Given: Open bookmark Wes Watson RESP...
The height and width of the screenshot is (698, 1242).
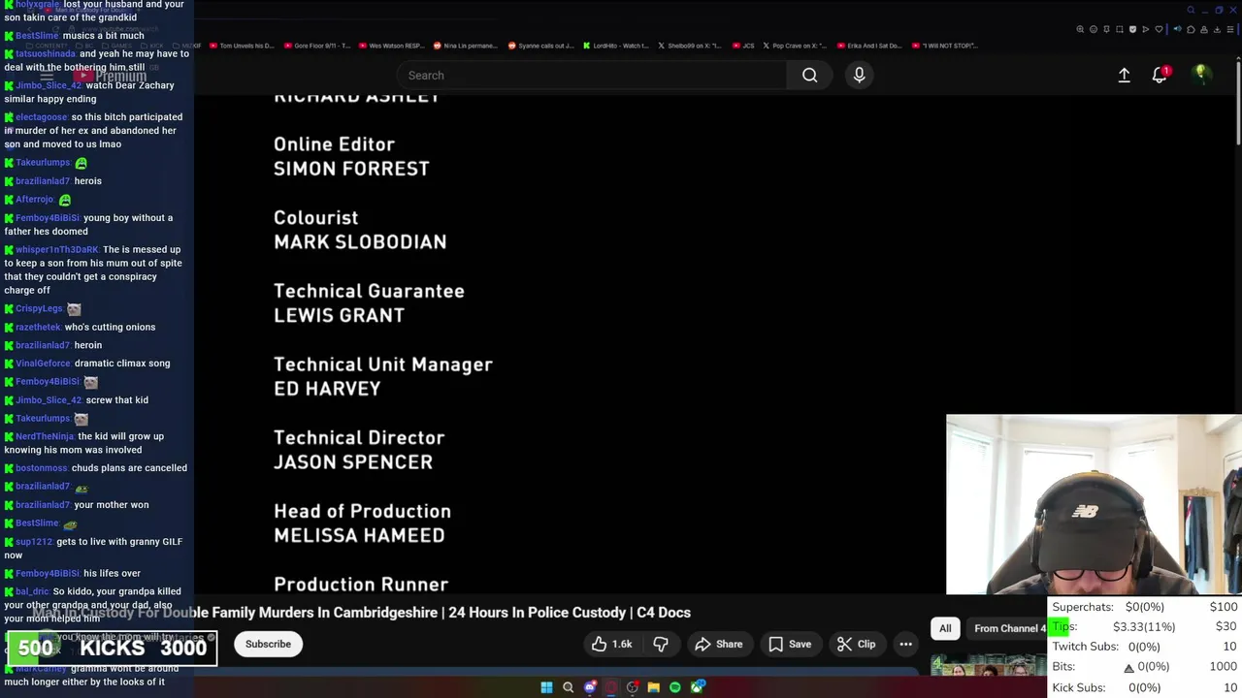Looking at the screenshot, I should coord(391,46).
